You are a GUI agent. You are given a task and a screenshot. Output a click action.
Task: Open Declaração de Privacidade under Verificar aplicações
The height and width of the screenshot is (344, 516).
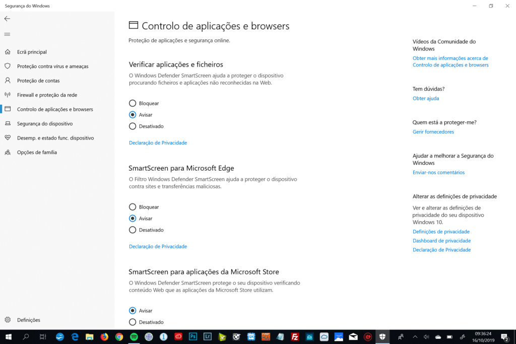(158, 143)
